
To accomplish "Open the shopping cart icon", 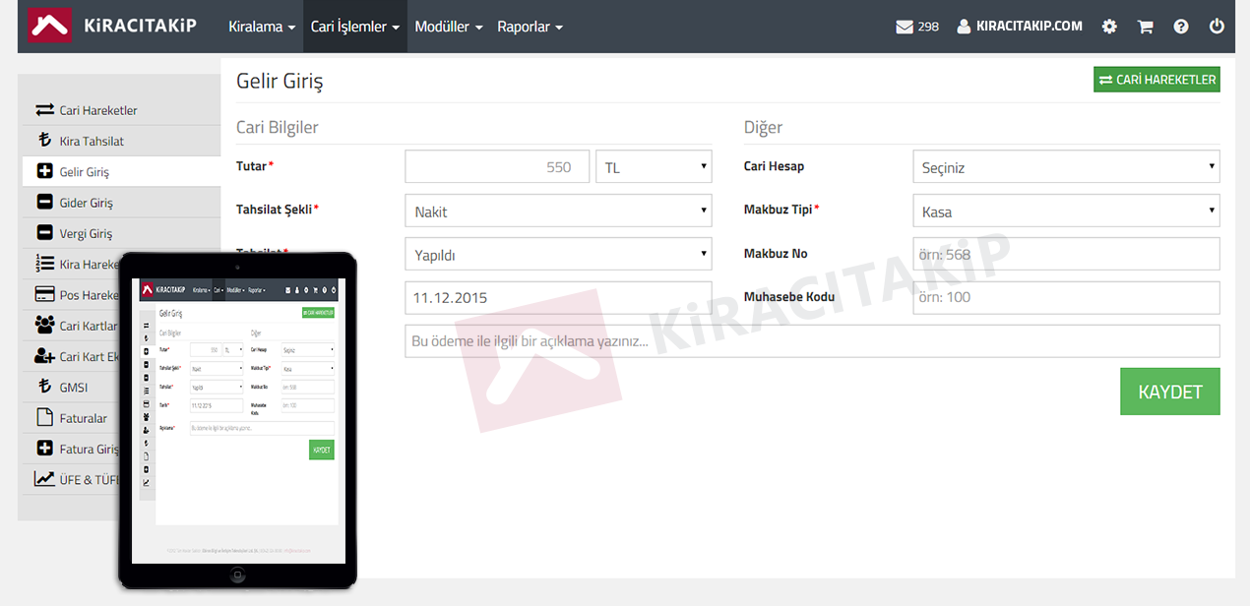I will tap(1146, 27).
